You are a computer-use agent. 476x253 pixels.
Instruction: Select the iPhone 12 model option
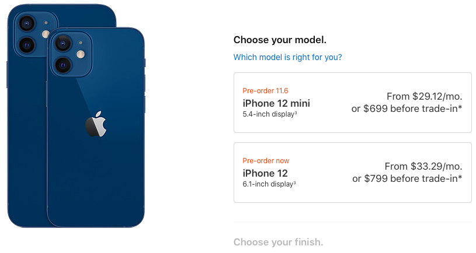pyautogui.click(x=352, y=173)
